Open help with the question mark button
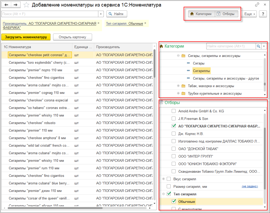The height and width of the screenshot is (213, 270). tap(263, 14)
